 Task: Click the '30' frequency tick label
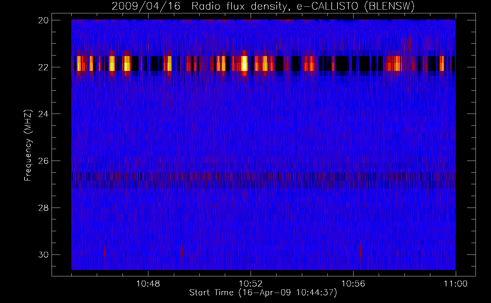point(43,255)
